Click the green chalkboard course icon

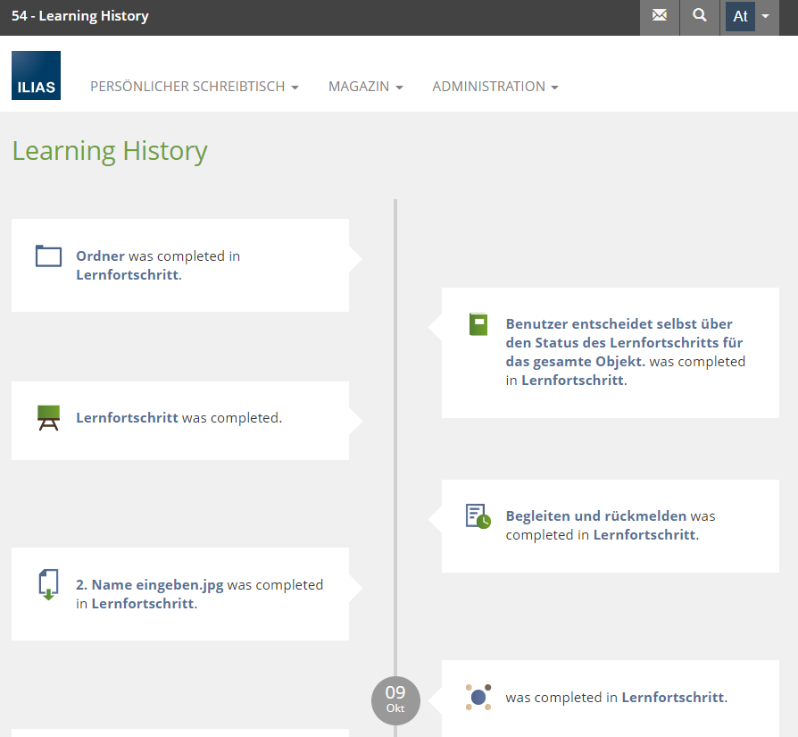(48, 417)
